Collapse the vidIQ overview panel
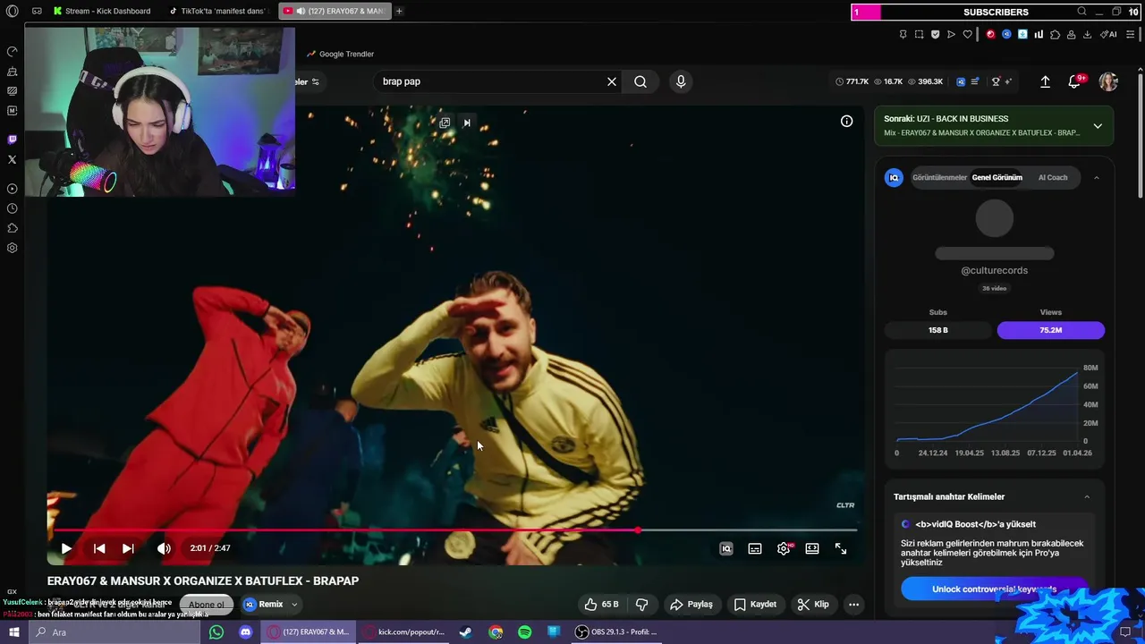The height and width of the screenshot is (644, 1145). 1096,178
